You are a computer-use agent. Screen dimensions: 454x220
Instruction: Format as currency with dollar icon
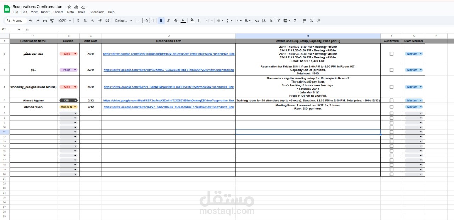click(x=78, y=21)
